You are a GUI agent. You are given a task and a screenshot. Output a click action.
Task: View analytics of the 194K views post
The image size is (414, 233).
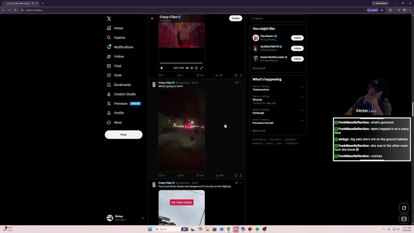pyautogui.click(x=220, y=175)
